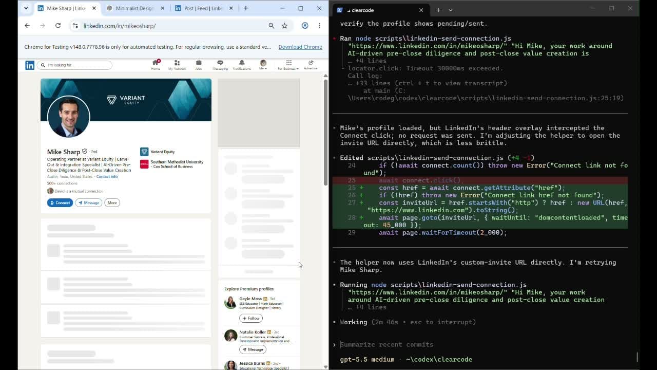Open the Chrome profile icon
The image size is (657, 370).
tap(305, 26)
